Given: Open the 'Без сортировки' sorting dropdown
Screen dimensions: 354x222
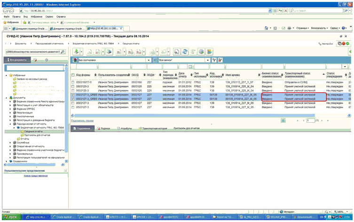Looking at the screenshot, I should pyautogui.click(x=149, y=60).
